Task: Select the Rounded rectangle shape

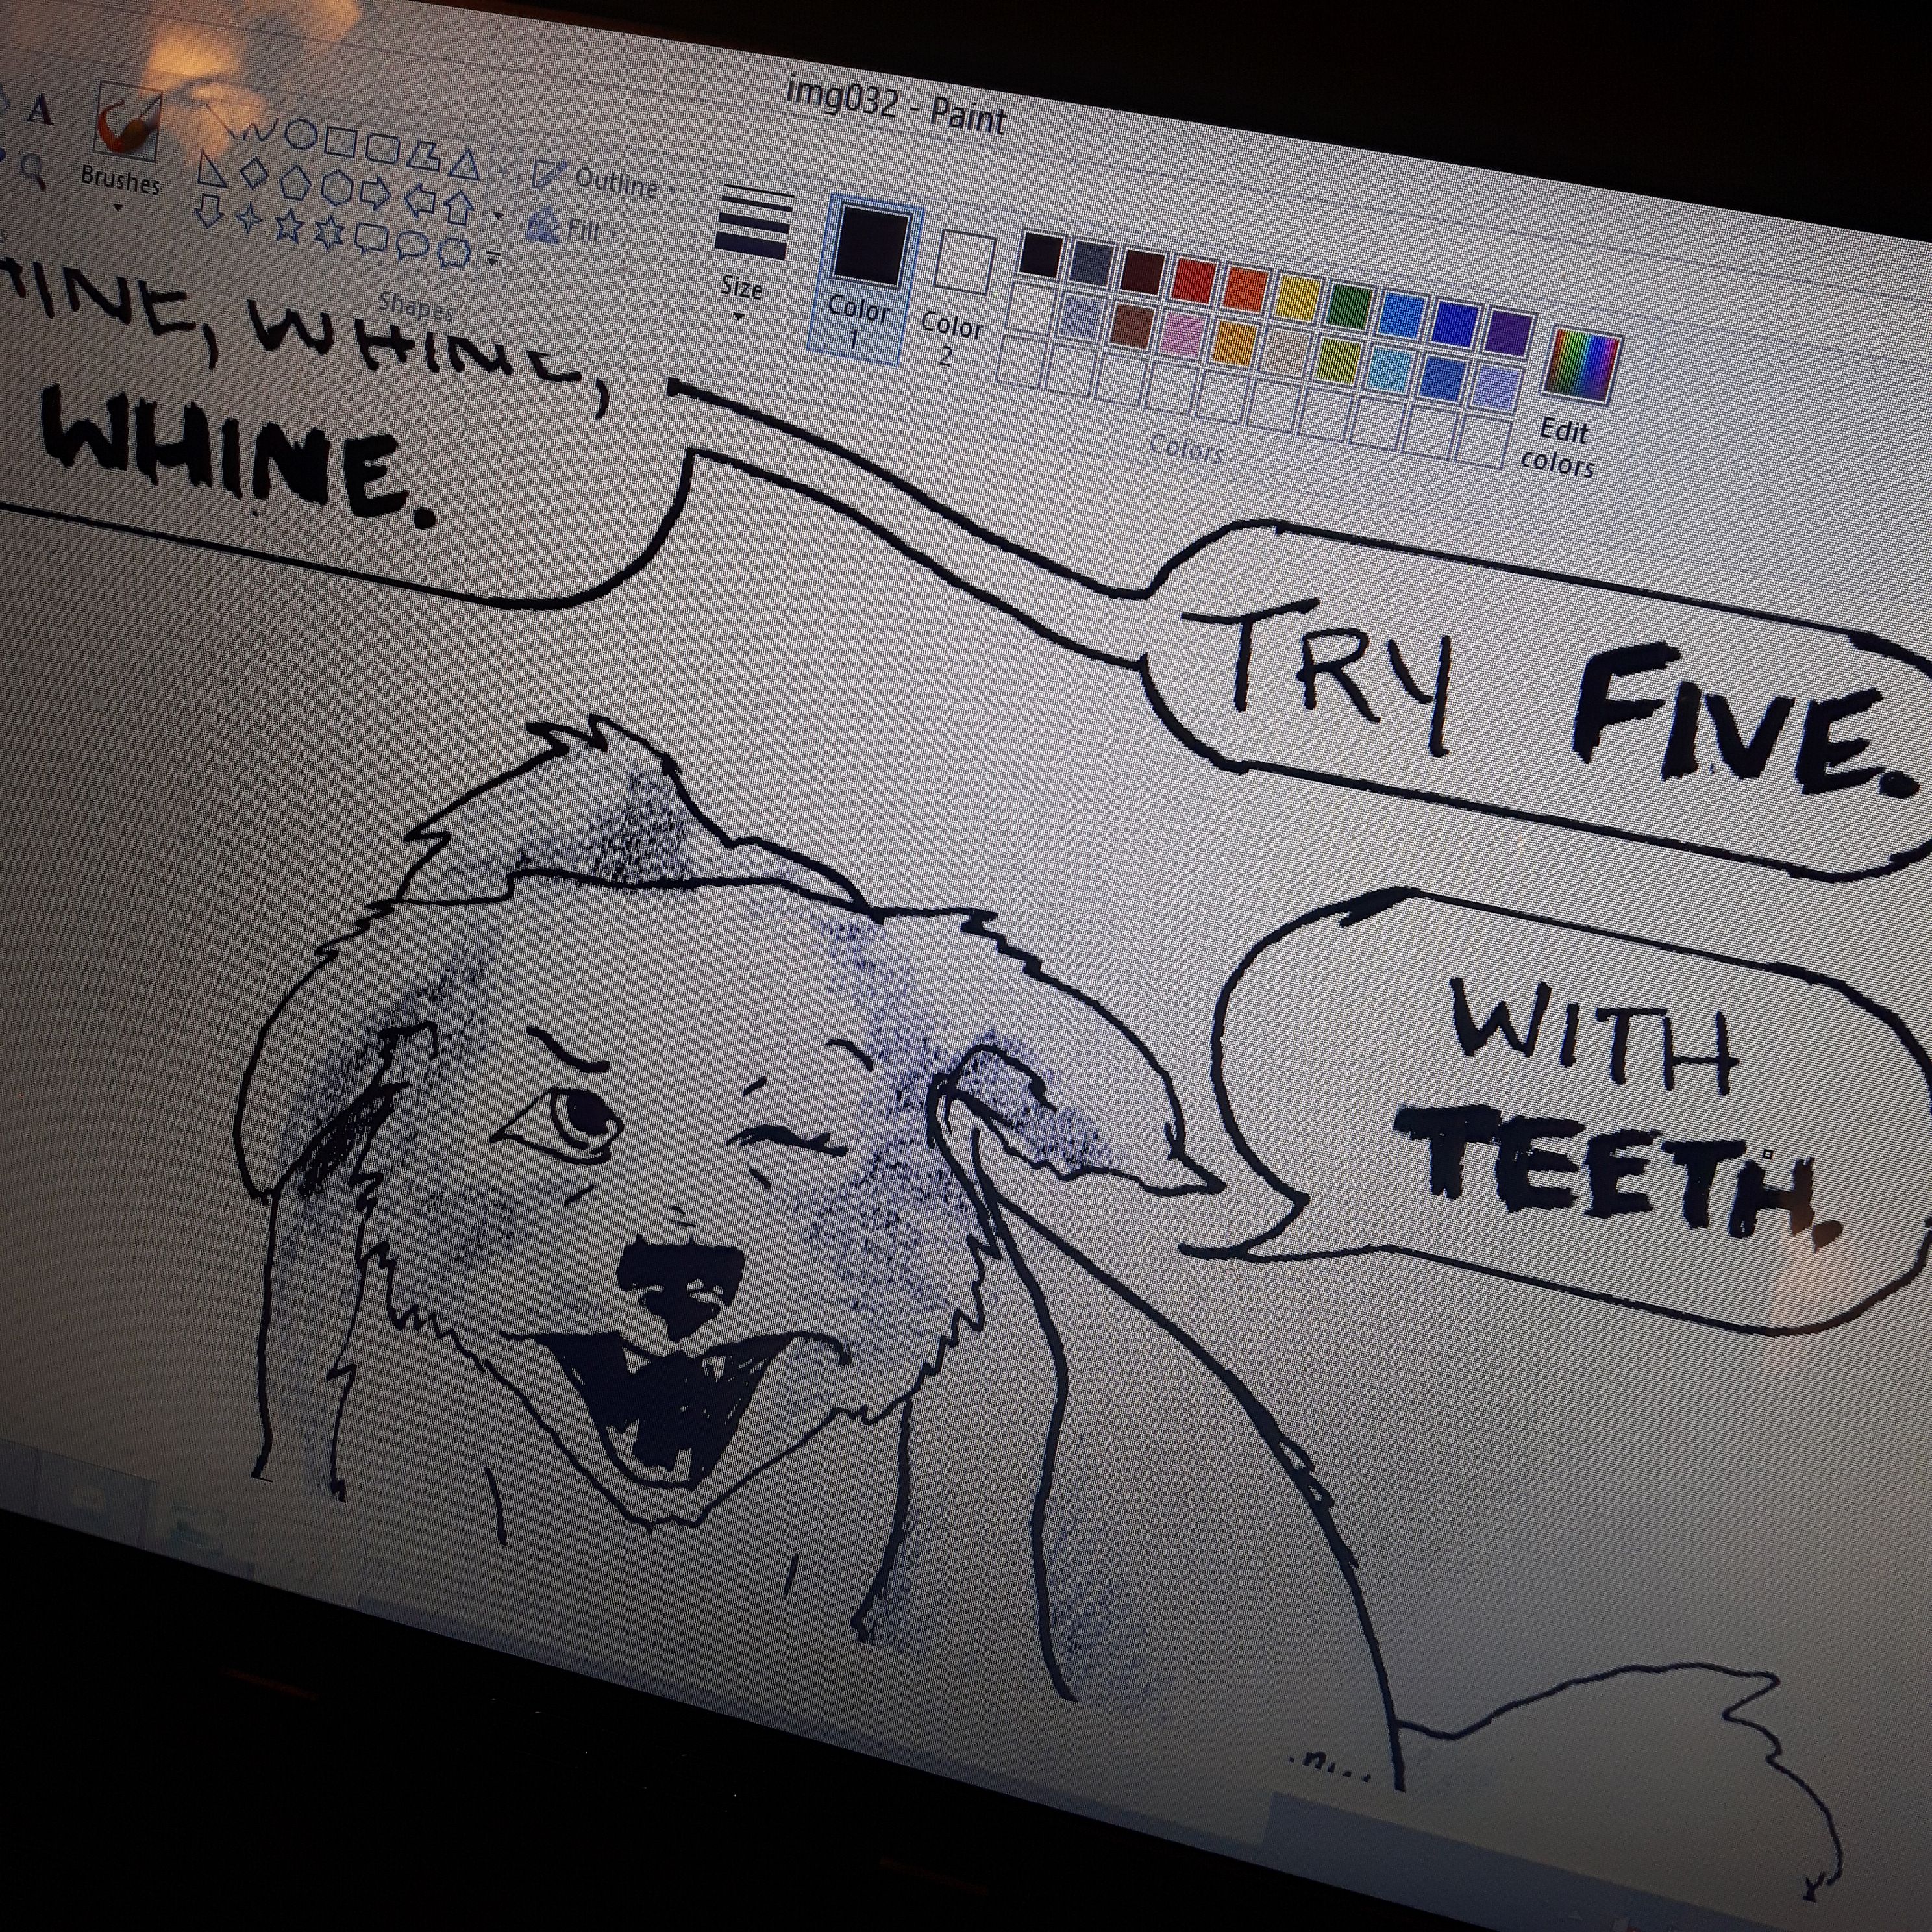Action: click(x=383, y=149)
